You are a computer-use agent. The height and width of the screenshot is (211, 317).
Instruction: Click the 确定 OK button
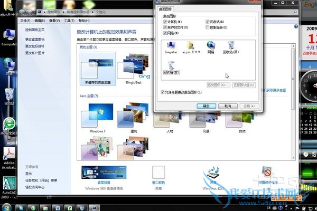click(207, 106)
